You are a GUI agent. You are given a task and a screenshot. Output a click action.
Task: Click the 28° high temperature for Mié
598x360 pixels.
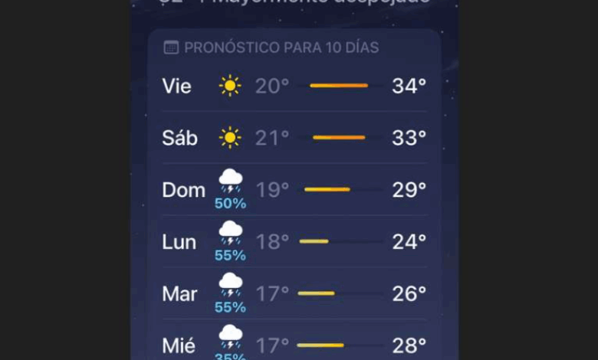click(x=409, y=345)
